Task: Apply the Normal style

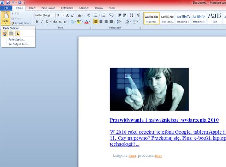Action: (151, 18)
